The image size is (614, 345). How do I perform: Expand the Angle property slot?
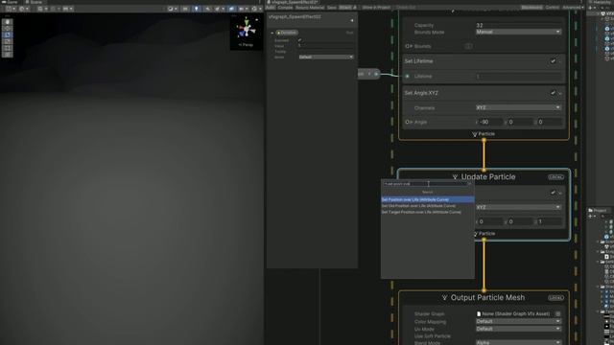click(x=412, y=122)
